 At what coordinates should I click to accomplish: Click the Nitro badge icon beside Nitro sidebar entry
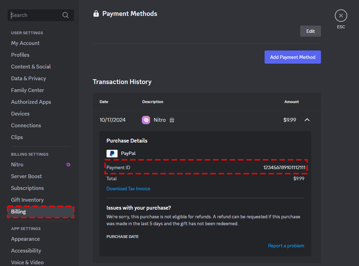(x=68, y=165)
